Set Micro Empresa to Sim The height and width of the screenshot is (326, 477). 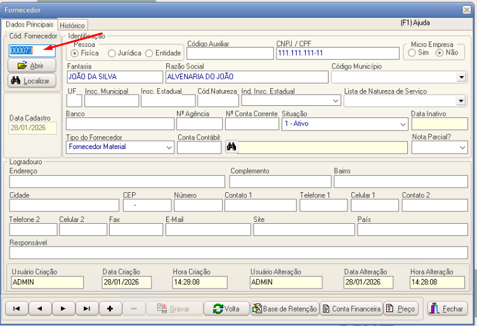[x=410, y=53]
